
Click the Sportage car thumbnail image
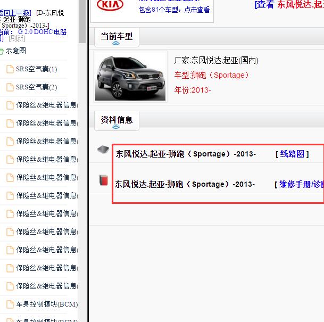click(x=130, y=77)
